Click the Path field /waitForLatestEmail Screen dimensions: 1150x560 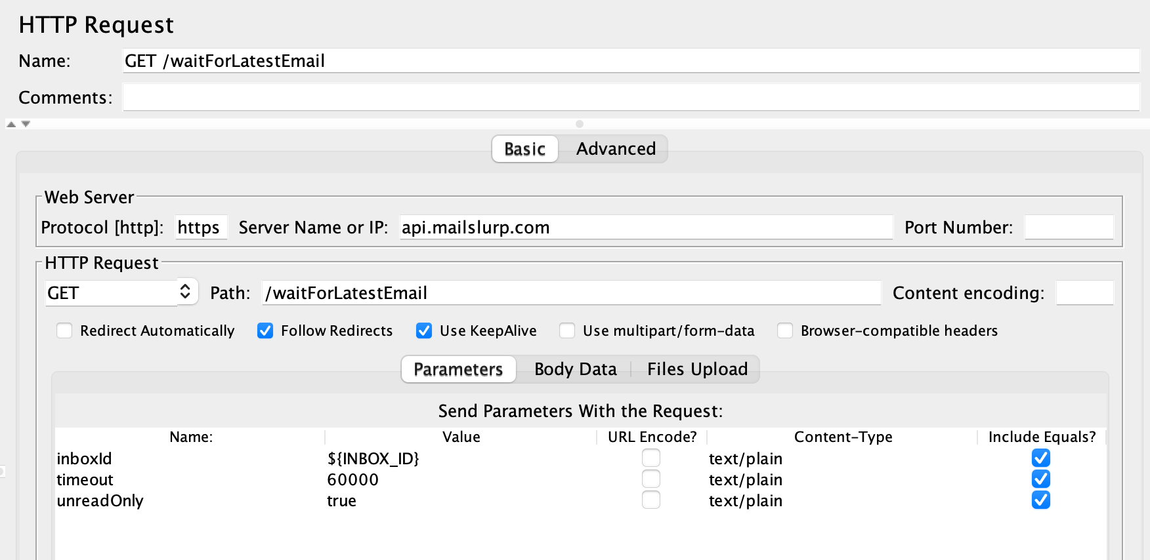tap(571, 292)
